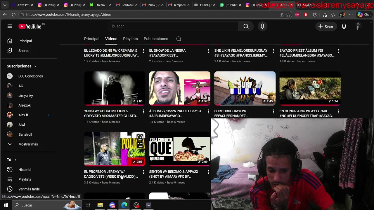This screenshot has width=374, height=210.
Task: Switch to the Artist Pro browser tab
Action: [22, 5]
